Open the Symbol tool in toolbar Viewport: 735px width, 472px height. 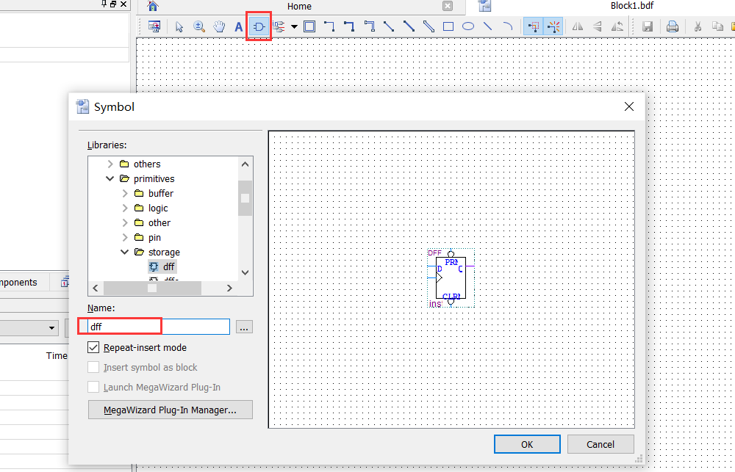(259, 26)
